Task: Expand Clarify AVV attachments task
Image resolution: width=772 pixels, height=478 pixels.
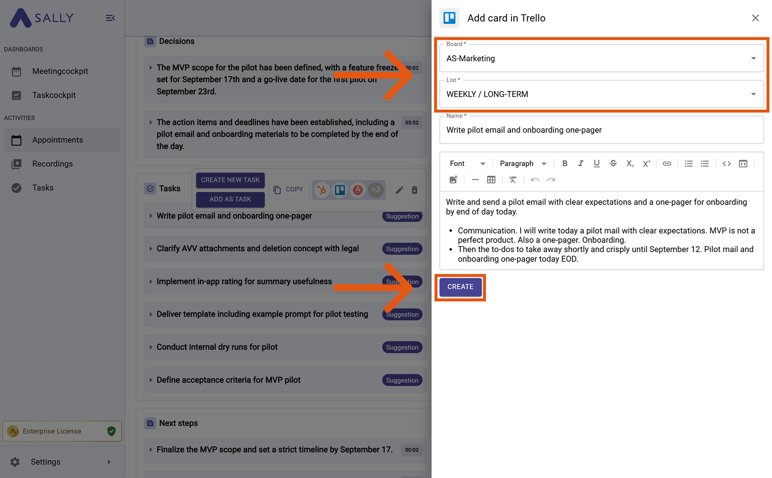Action: [x=151, y=249]
